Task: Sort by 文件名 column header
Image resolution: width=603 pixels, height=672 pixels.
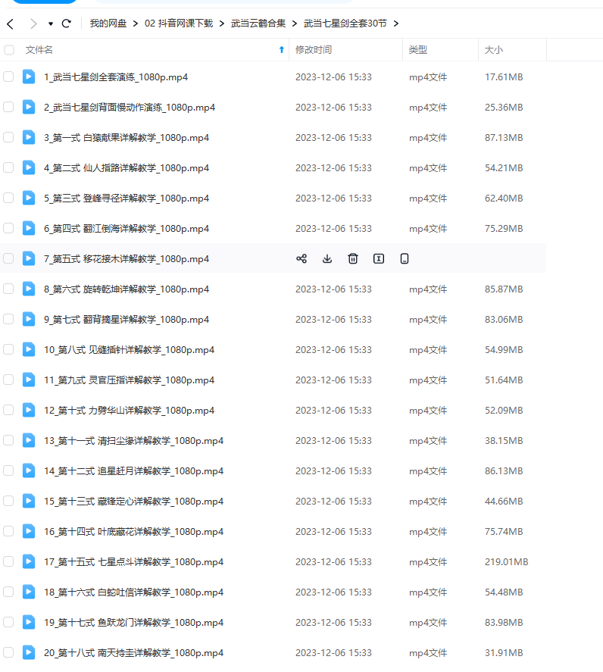Action: pos(39,50)
